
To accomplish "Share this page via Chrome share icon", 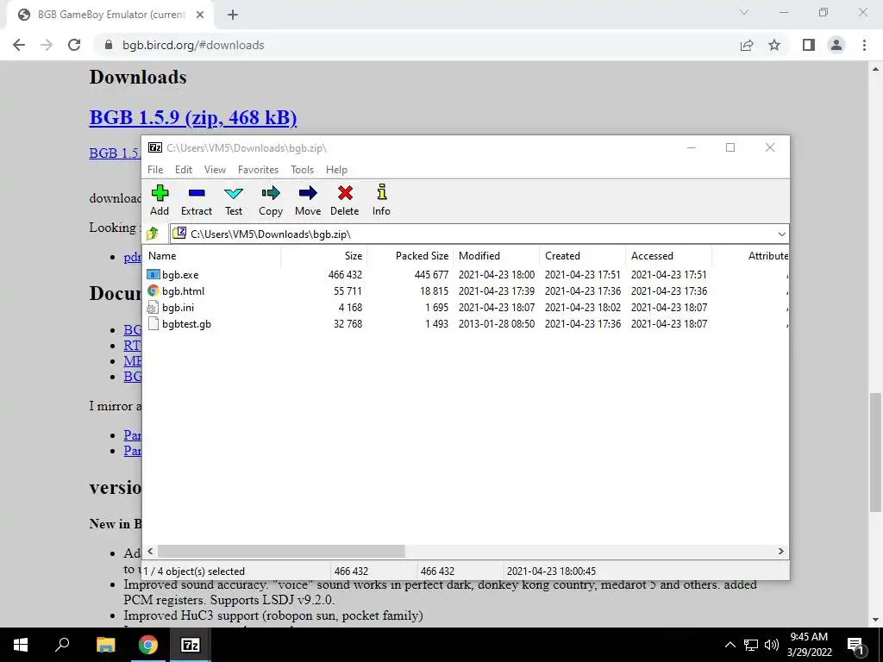I will 747,45.
